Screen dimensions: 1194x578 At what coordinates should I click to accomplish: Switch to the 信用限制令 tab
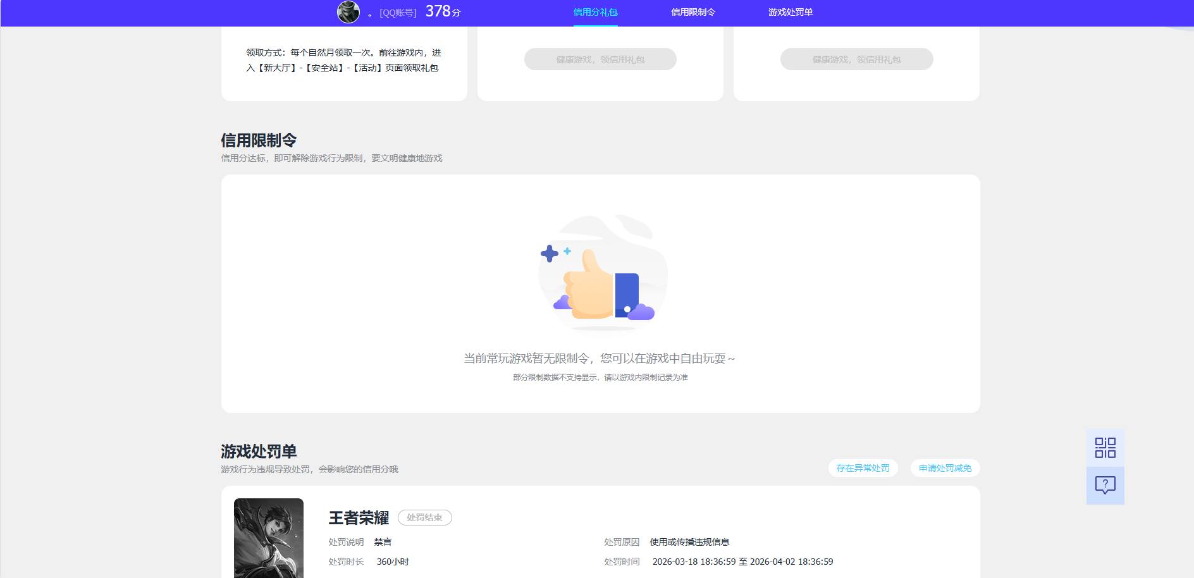click(693, 12)
